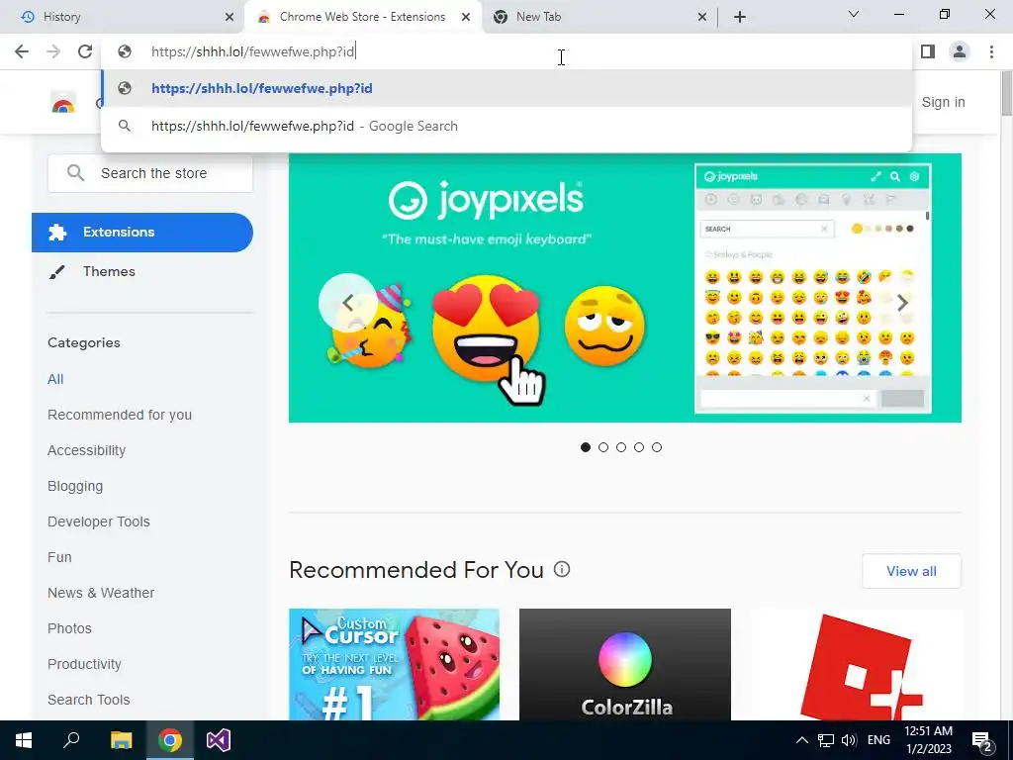This screenshot has width=1013, height=760.
Task: Click the network status tray icon
Action: point(826,740)
